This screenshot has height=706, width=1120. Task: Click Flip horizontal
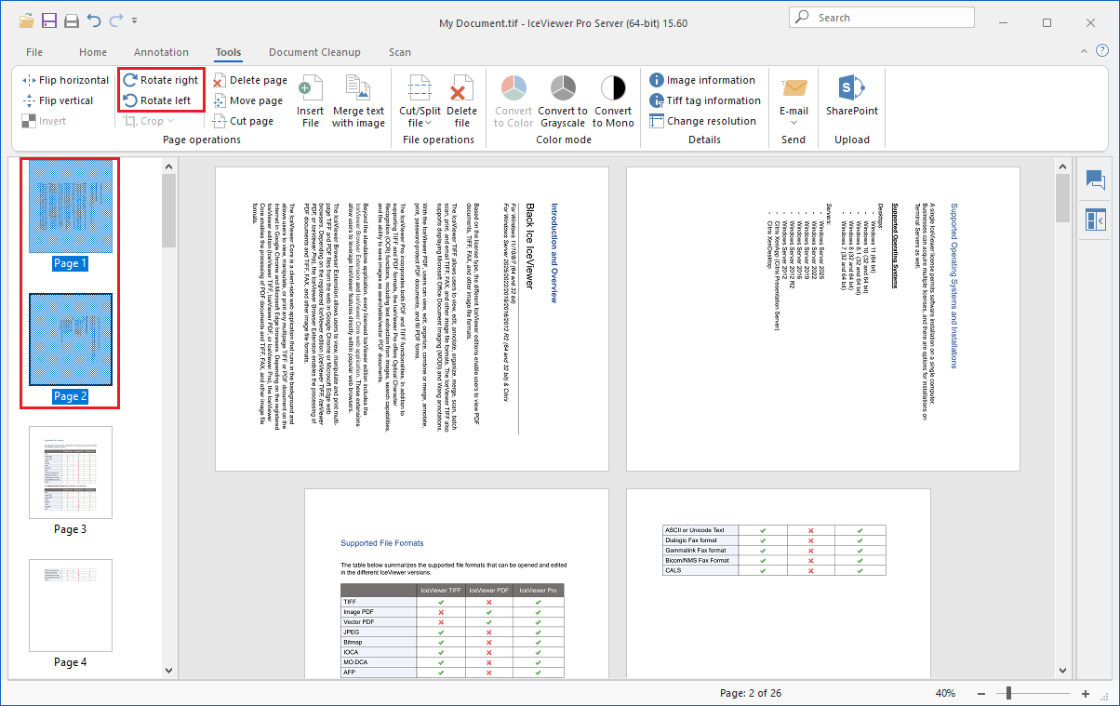click(x=65, y=80)
